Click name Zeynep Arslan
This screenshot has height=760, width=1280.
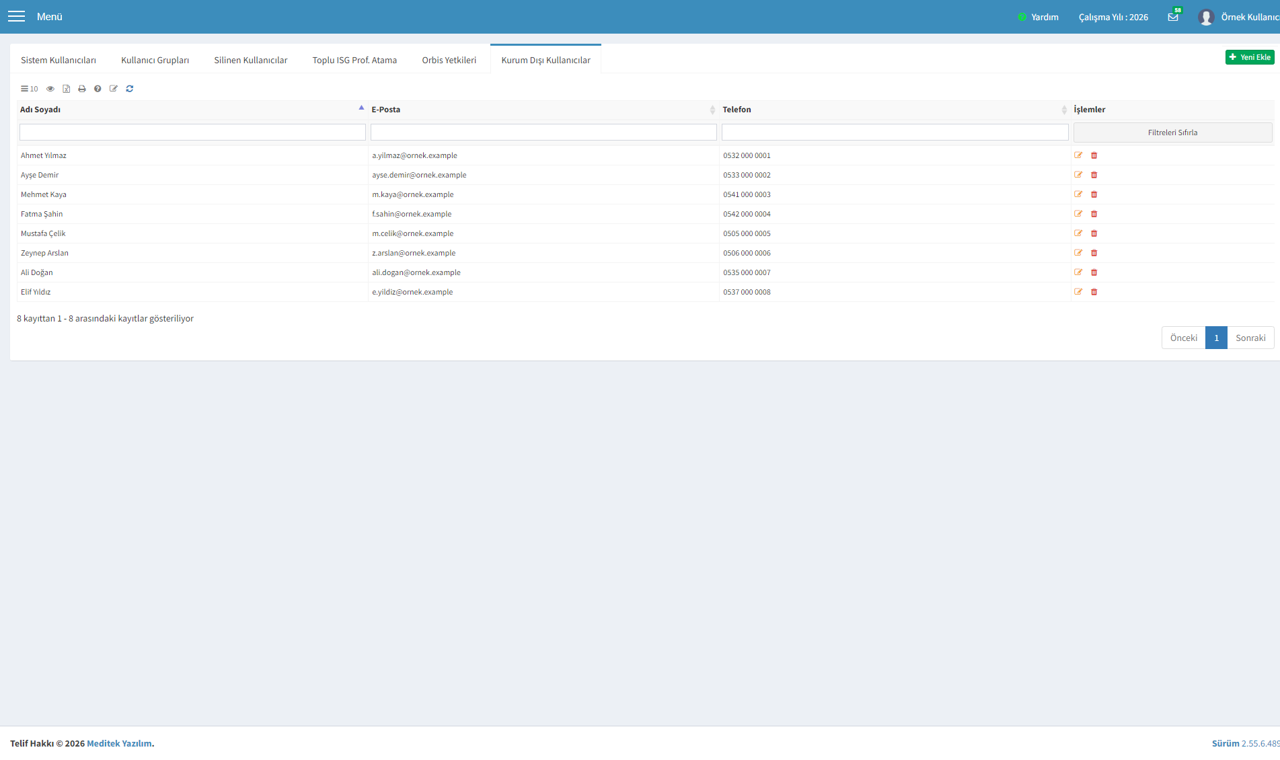pos(44,253)
